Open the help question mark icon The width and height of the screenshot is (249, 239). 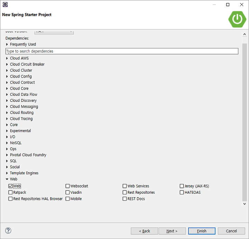(x=8, y=230)
